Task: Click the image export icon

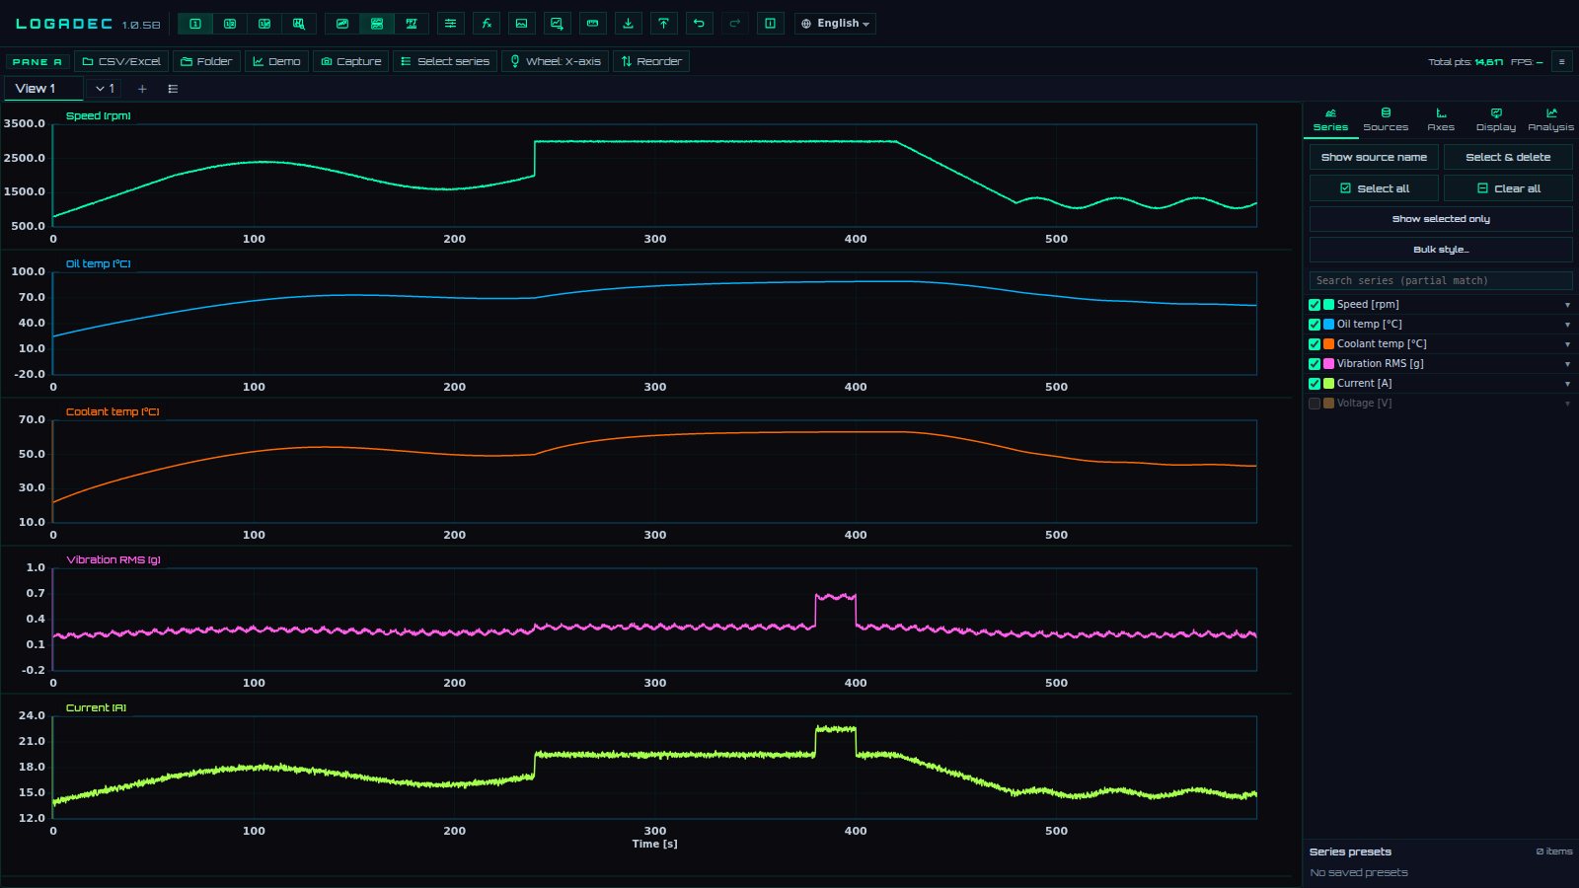Action: [522, 24]
